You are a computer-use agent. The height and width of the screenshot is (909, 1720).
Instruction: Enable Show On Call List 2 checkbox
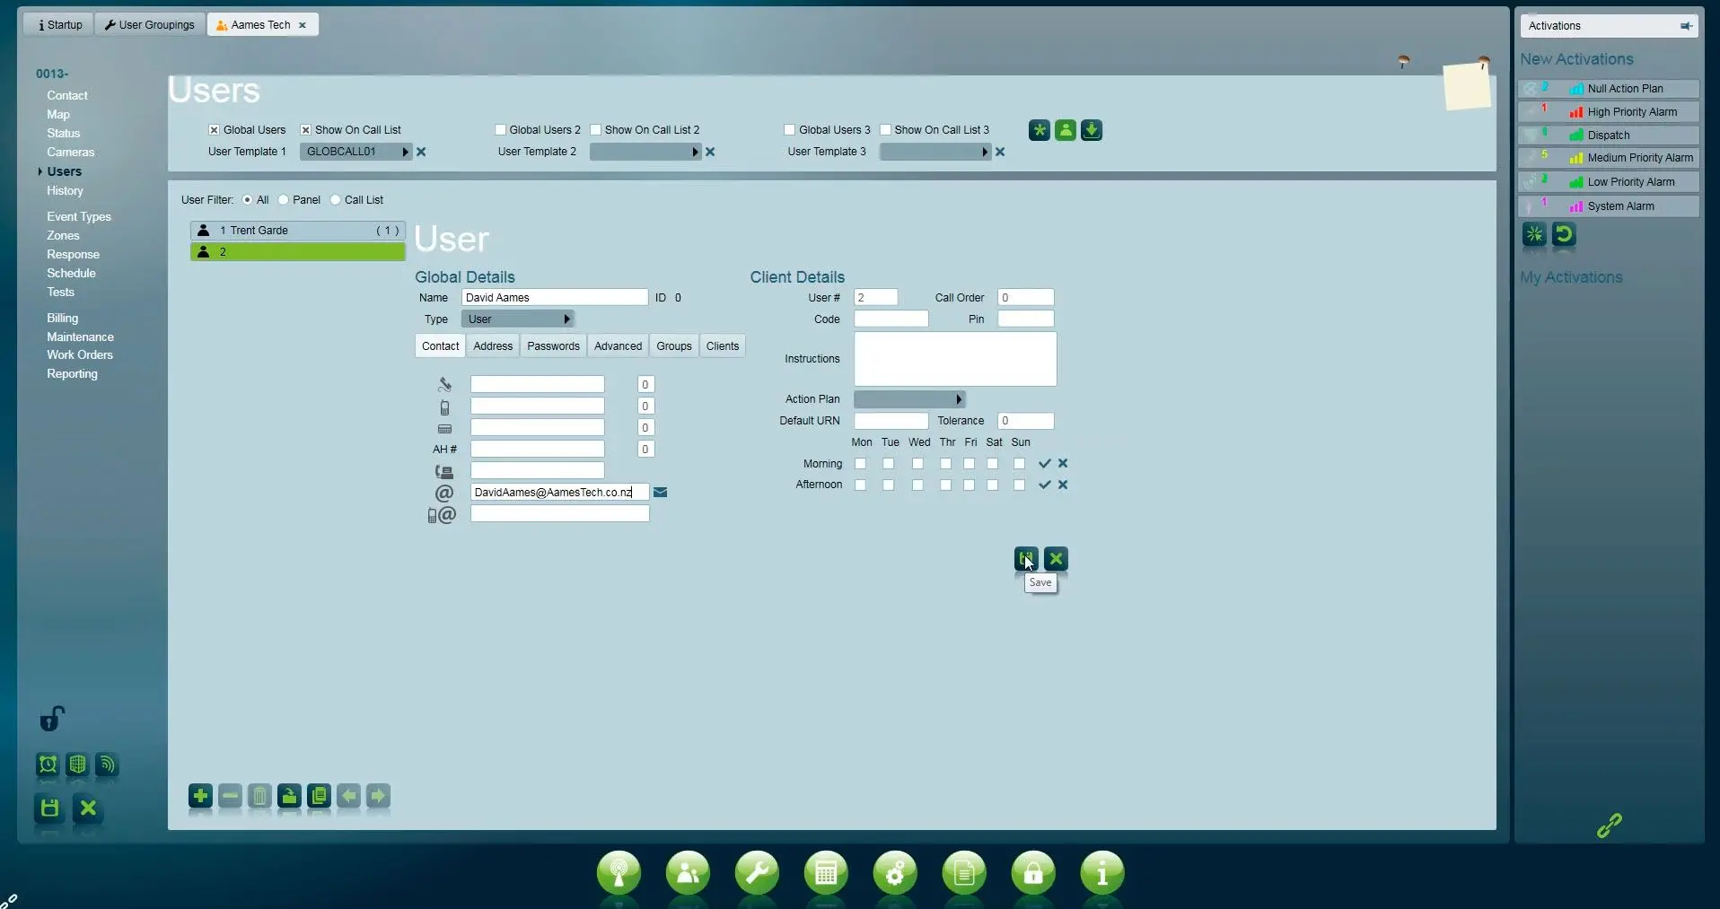click(x=596, y=130)
